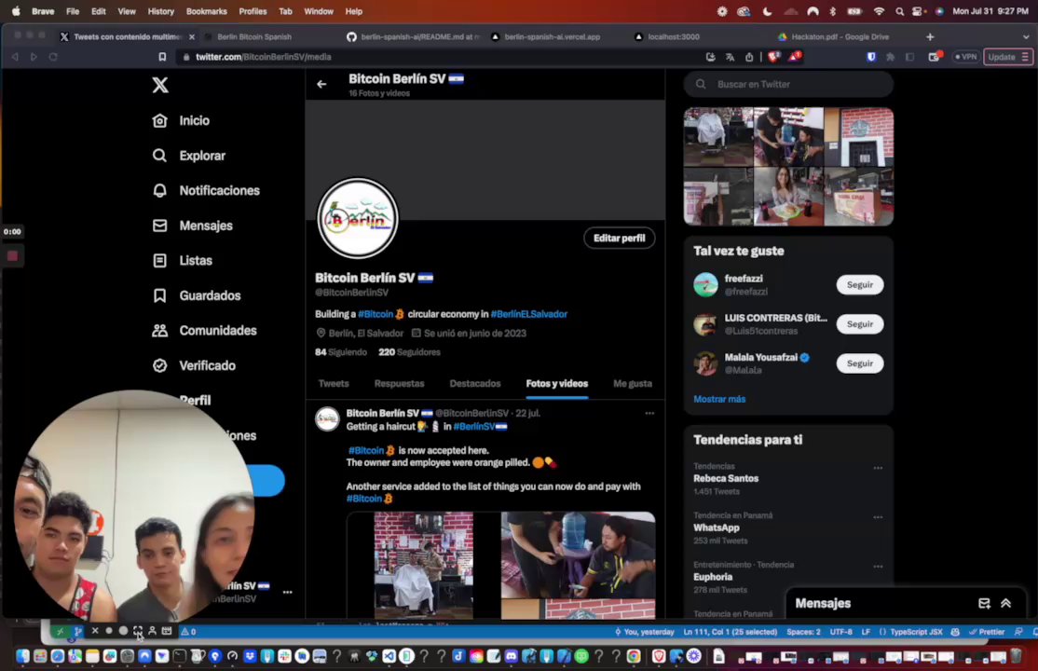Open Verificado in the sidebar

click(193, 365)
